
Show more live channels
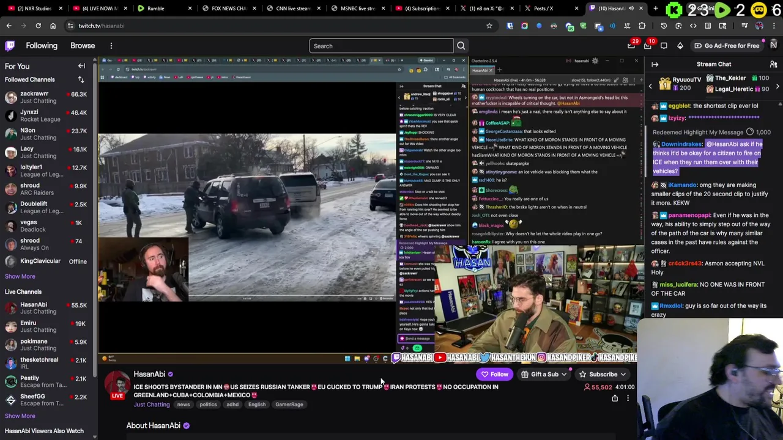[x=20, y=416]
